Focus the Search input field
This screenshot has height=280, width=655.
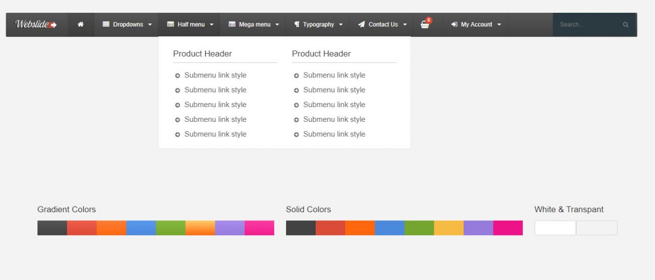tap(588, 24)
